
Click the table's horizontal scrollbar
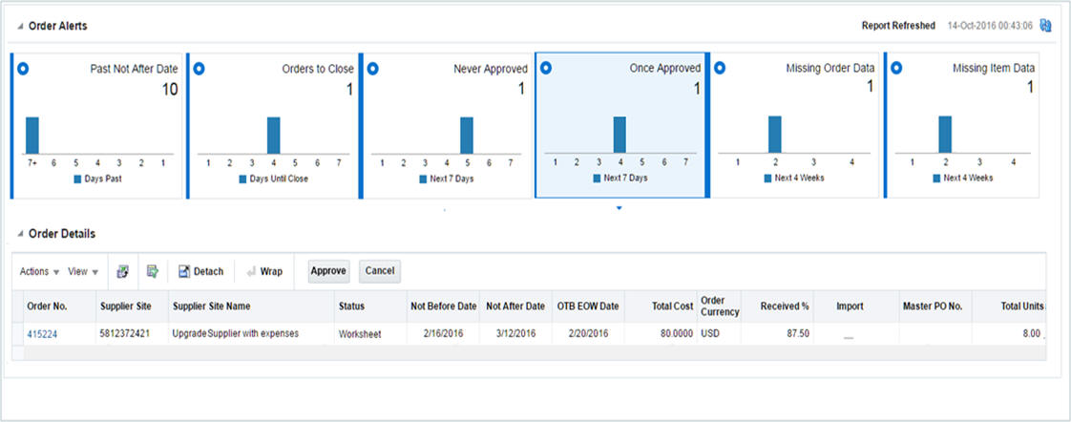coord(535,353)
